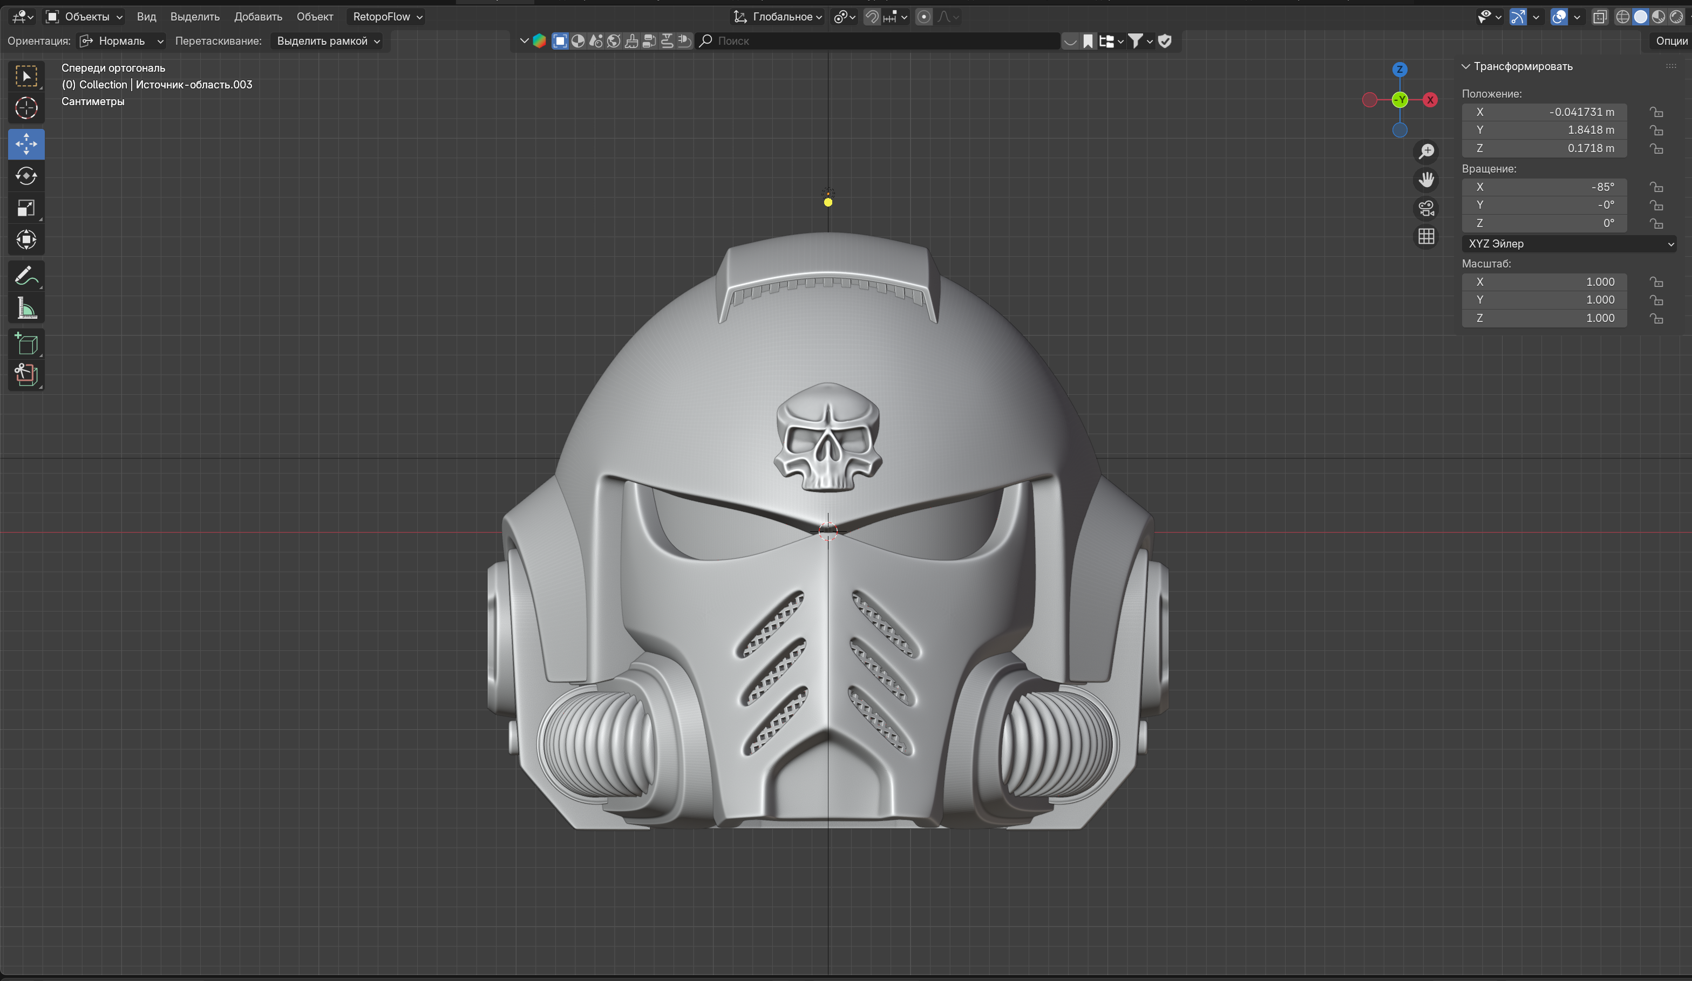Open the RetopoFlow menu
Viewport: 1692px width, 981px height.
pyautogui.click(x=387, y=17)
